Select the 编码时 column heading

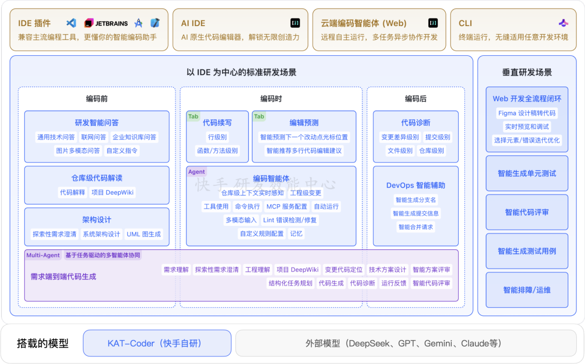click(271, 99)
